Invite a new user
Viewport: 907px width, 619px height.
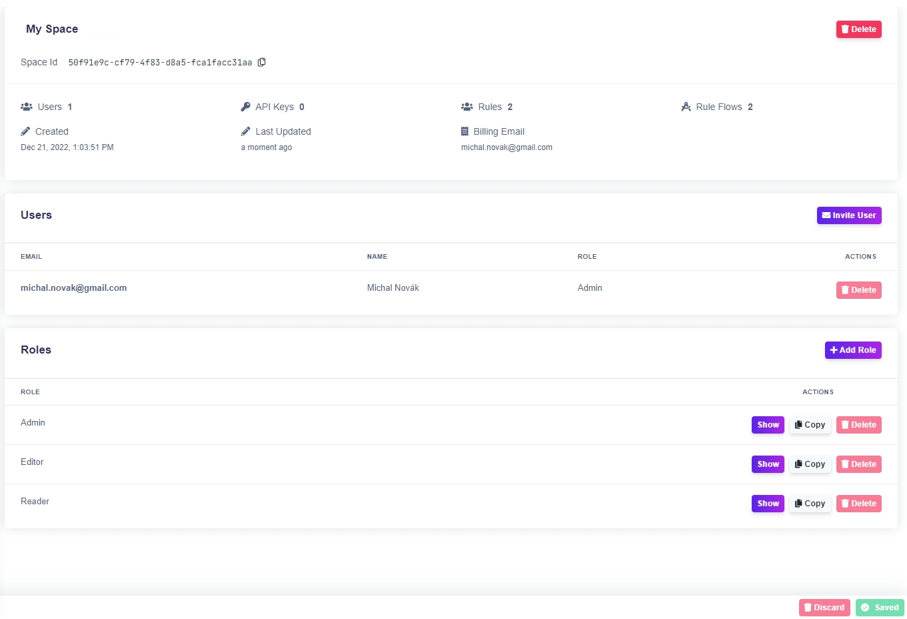(x=848, y=215)
